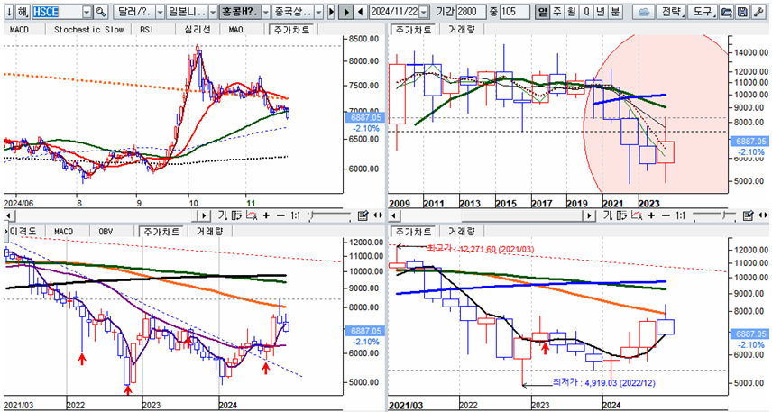This screenshot has height=412, width=772.
Task: Select the 주 (weekly) period toggle
Action: click(556, 12)
